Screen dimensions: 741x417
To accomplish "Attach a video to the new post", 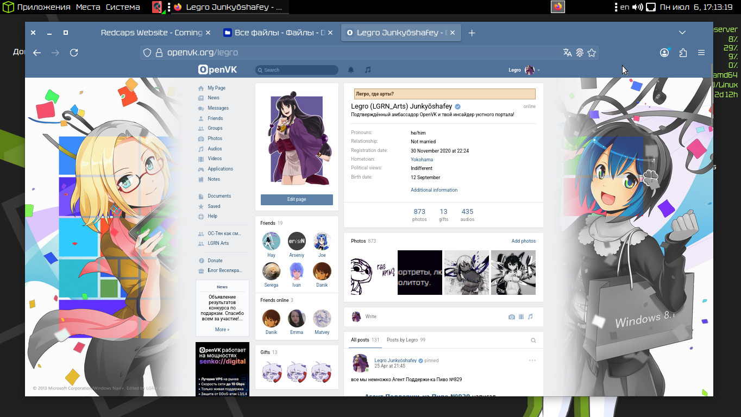I will click(x=521, y=317).
